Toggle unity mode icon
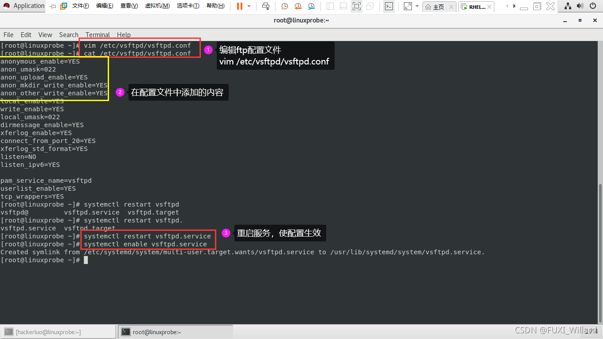 pos(370,6)
